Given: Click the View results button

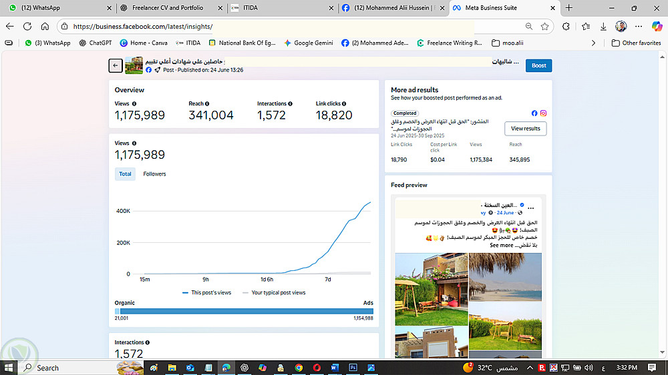Looking at the screenshot, I should click(x=525, y=129).
